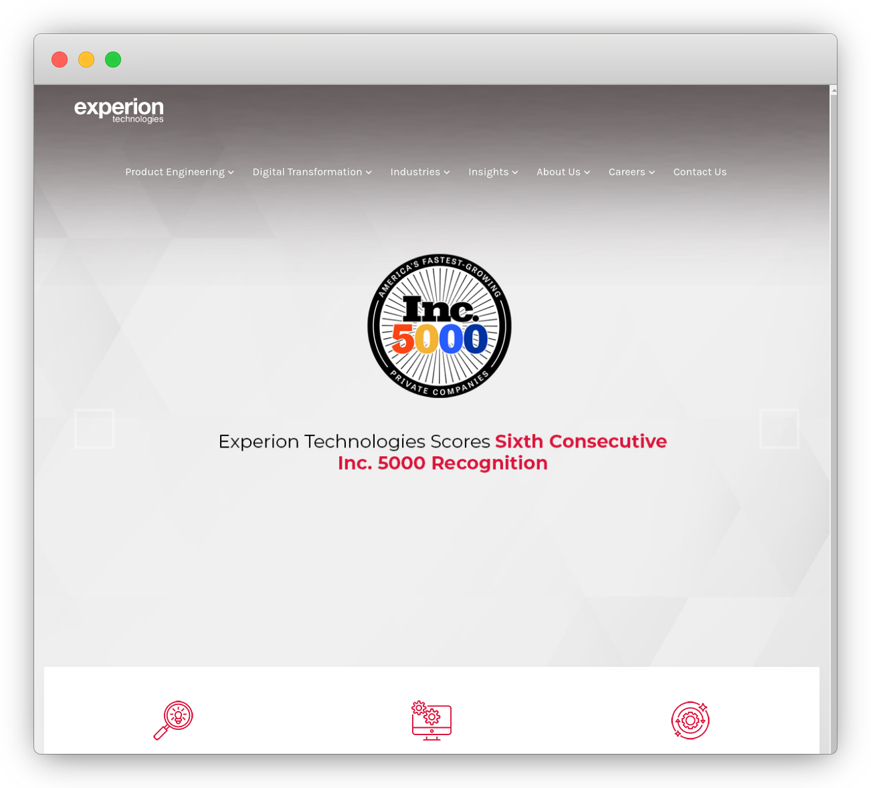Expand the Industries dropdown arrow

coord(447,173)
